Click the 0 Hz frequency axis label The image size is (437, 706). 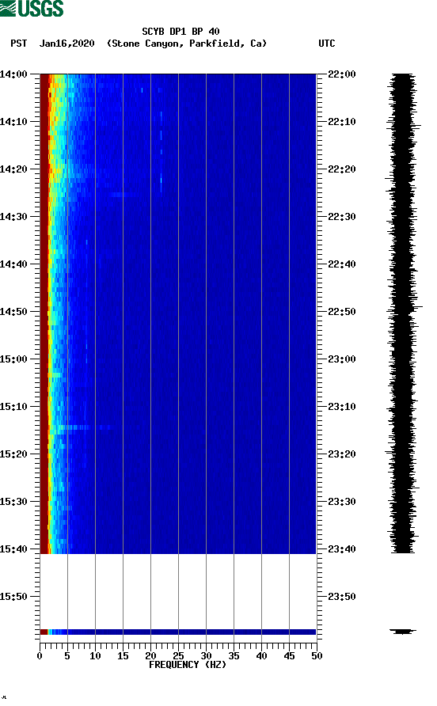click(40, 656)
